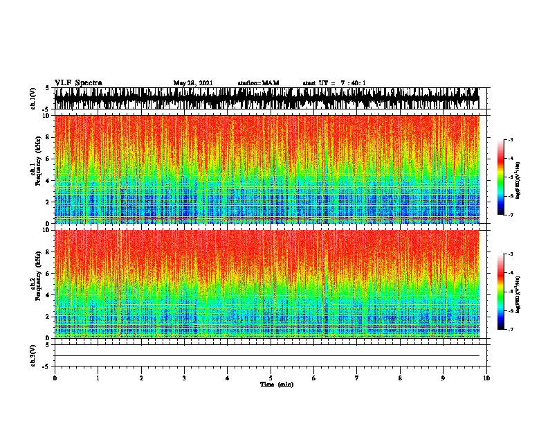The image size is (548, 424).
Task: Click the "-3" tick on ch.1 color bar
Action: click(510, 139)
